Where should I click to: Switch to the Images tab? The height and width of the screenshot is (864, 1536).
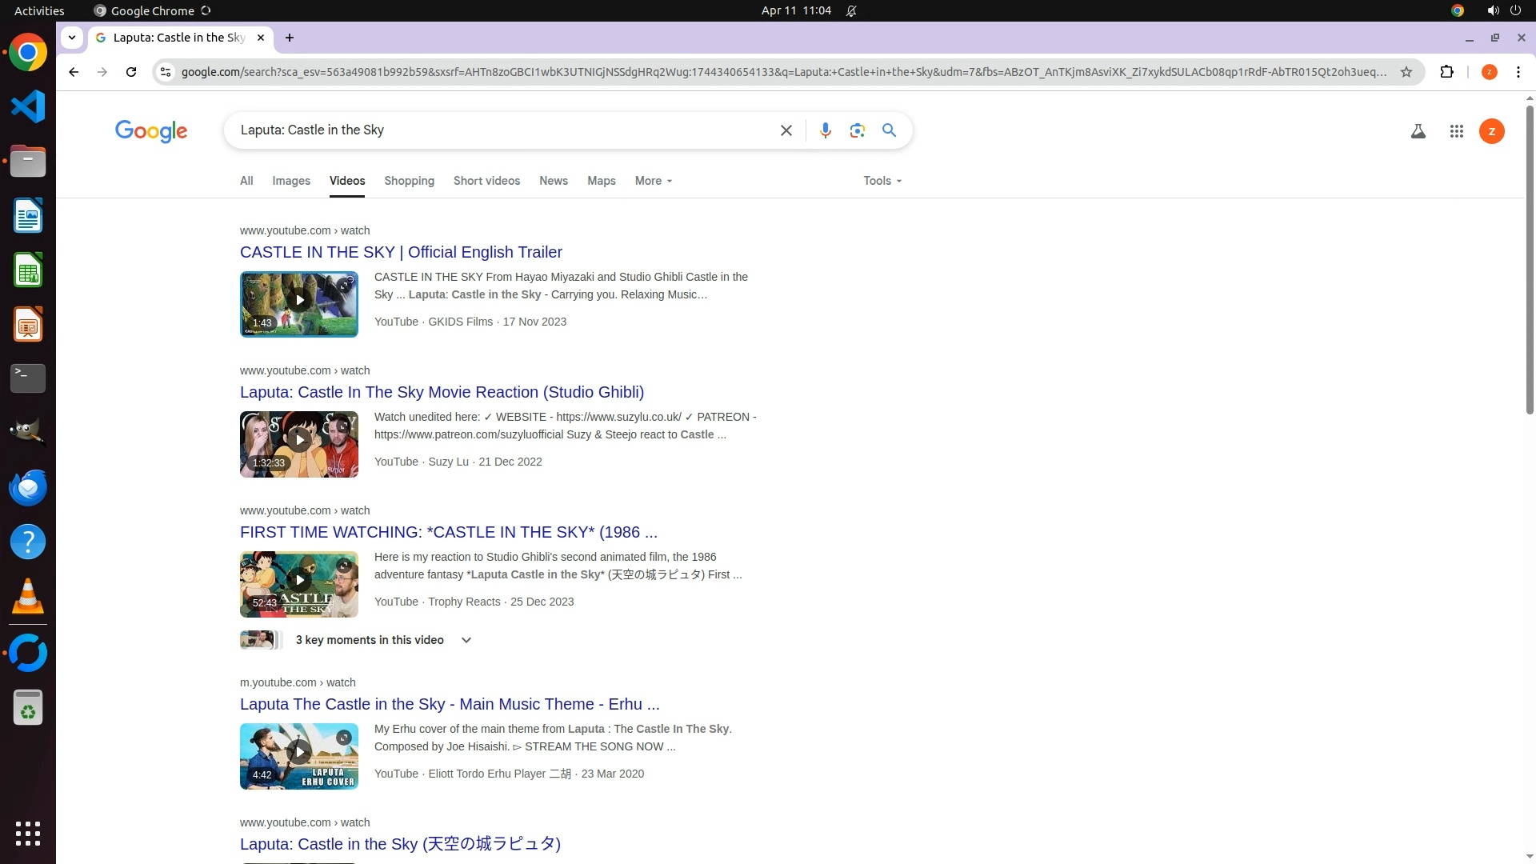coord(290,181)
